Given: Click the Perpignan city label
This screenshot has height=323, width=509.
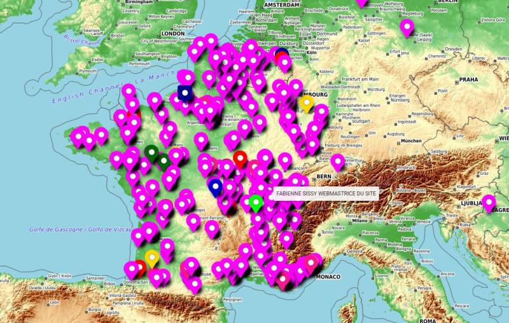Looking at the screenshot, I should (232, 300).
